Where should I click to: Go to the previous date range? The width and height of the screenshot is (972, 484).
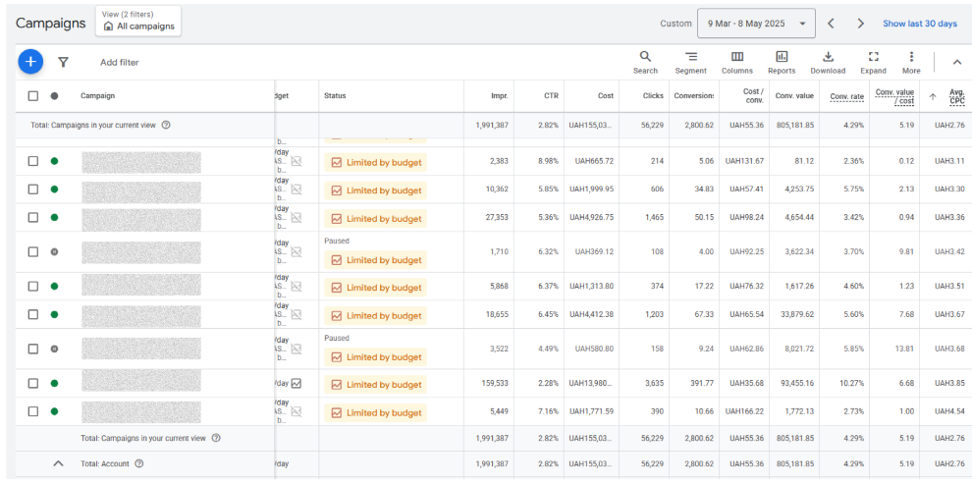pos(831,24)
